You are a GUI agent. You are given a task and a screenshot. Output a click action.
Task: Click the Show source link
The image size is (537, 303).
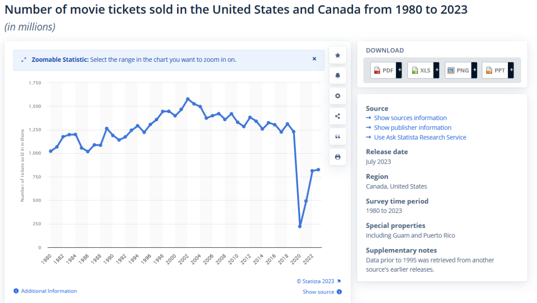(x=318, y=292)
